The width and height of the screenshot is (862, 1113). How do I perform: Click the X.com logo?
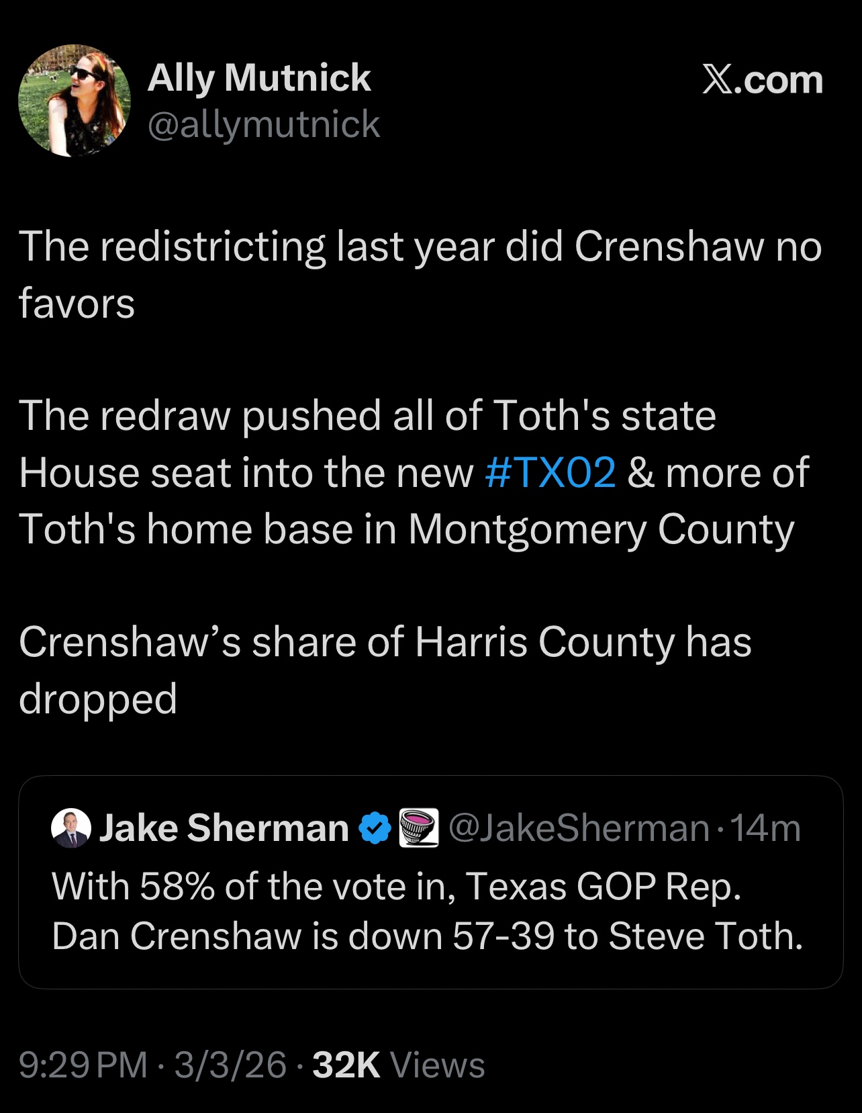coord(762,81)
